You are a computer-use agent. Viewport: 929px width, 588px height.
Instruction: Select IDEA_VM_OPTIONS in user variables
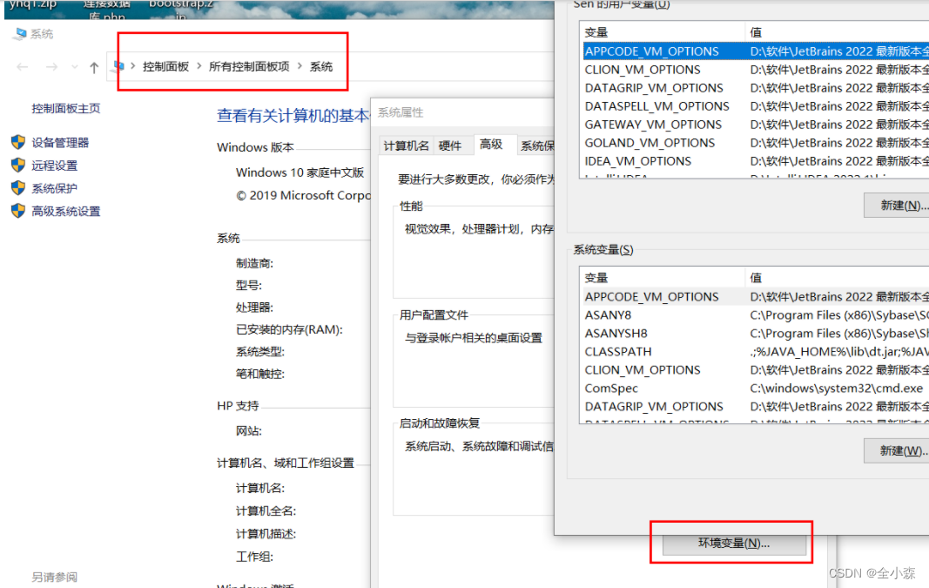[x=756, y=161]
